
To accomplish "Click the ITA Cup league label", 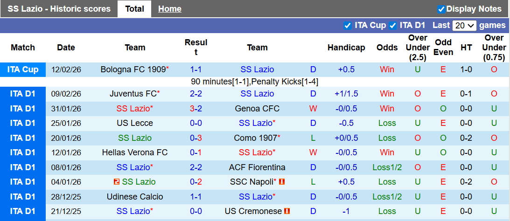I will (x=23, y=69).
